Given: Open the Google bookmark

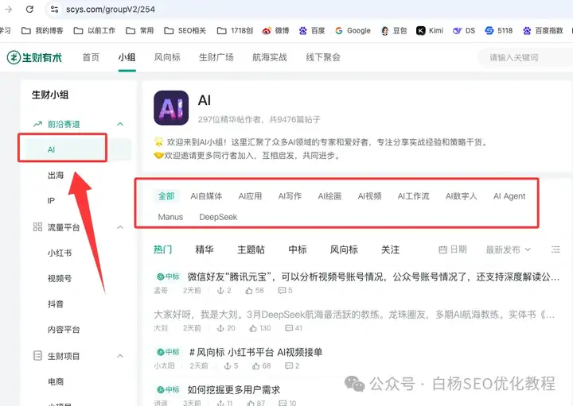Looking at the screenshot, I should 353,31.
